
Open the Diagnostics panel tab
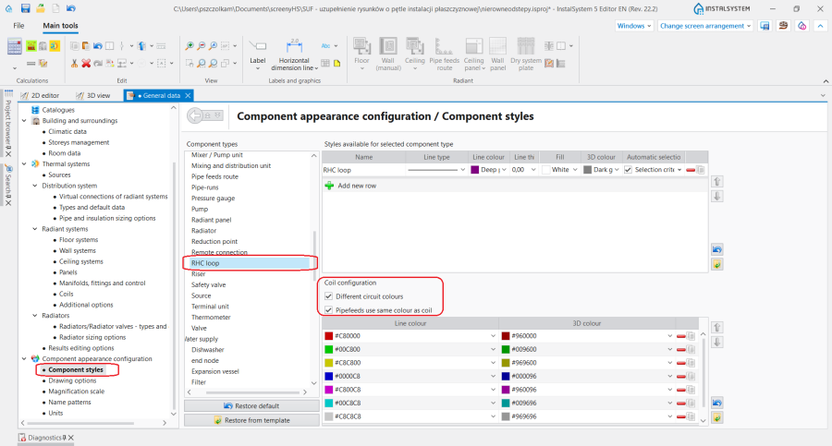(x=44, y=438)
